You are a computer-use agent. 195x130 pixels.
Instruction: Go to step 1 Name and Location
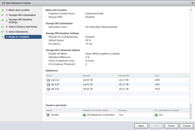[19, 10]
